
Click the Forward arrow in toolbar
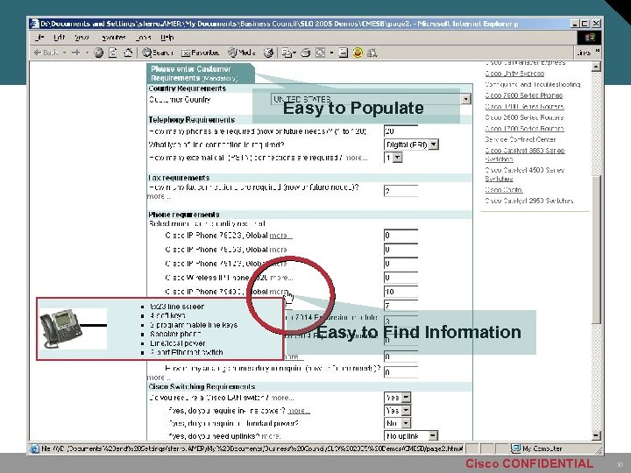[x=75, y=53]
